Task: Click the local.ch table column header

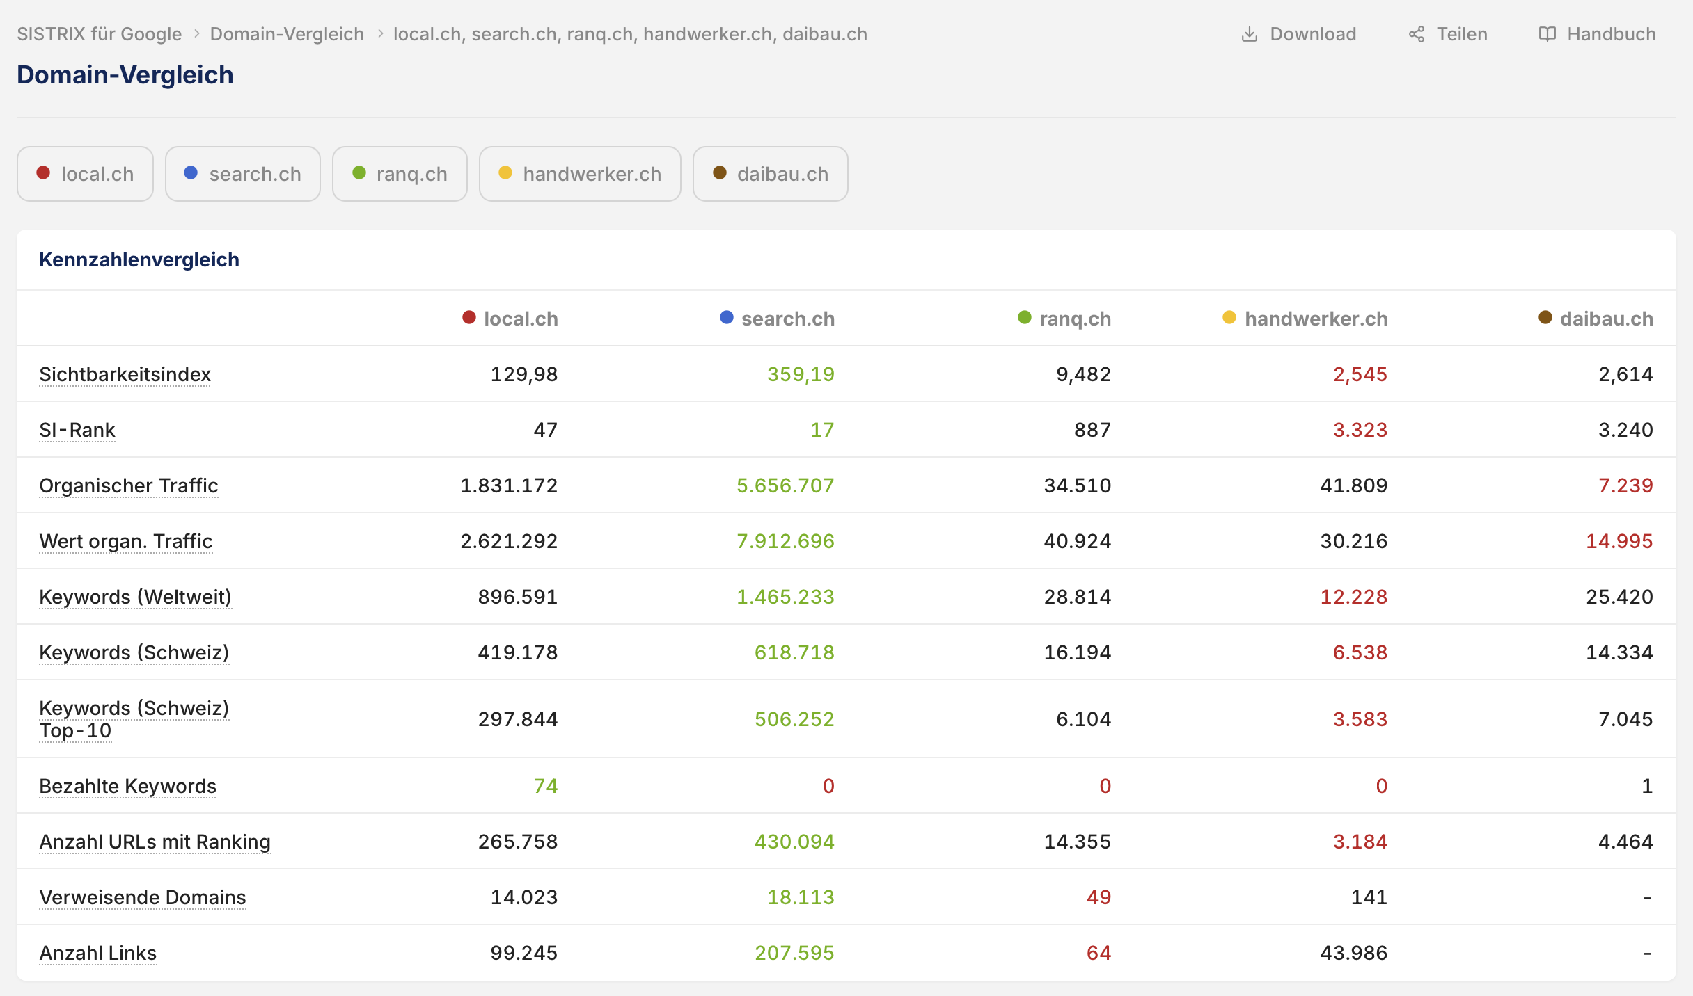Action: [510, 319]
